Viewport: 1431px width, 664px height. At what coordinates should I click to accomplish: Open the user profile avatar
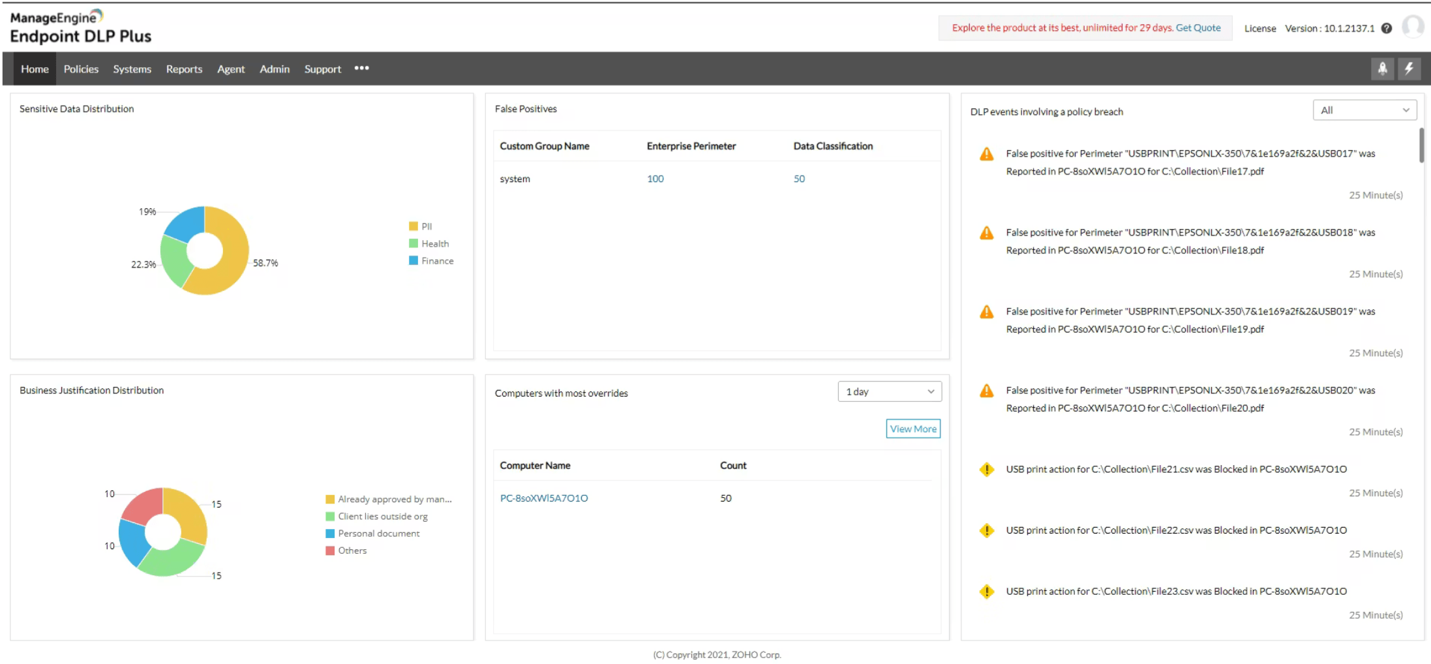[x=1413, y=27]
